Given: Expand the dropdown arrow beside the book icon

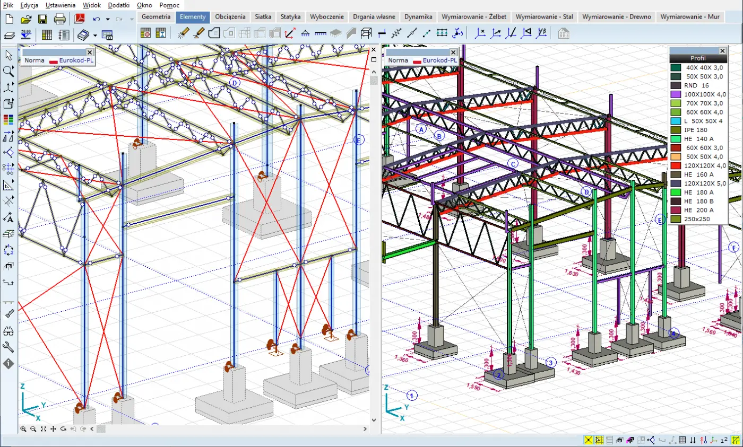Looking at the screenshot, I should [x=95, y=36].
